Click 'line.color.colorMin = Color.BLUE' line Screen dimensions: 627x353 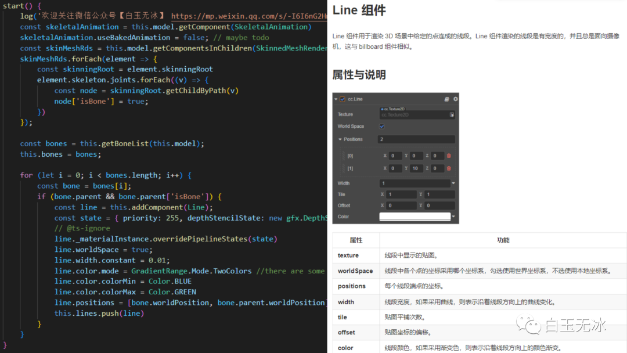pyautogui.click(x=122, y=282)
